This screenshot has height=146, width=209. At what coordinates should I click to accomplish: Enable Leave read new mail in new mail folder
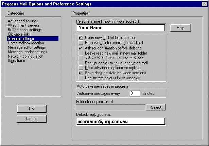click(x=81, y=53)
